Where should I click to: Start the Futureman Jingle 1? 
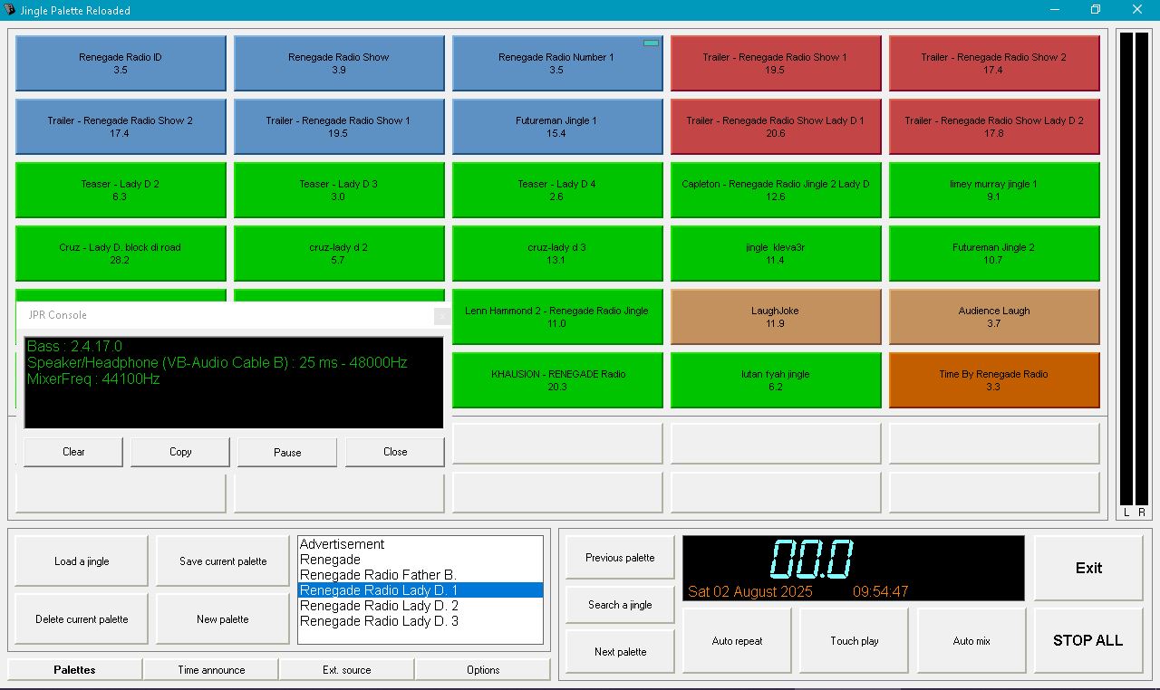point(557,127)
